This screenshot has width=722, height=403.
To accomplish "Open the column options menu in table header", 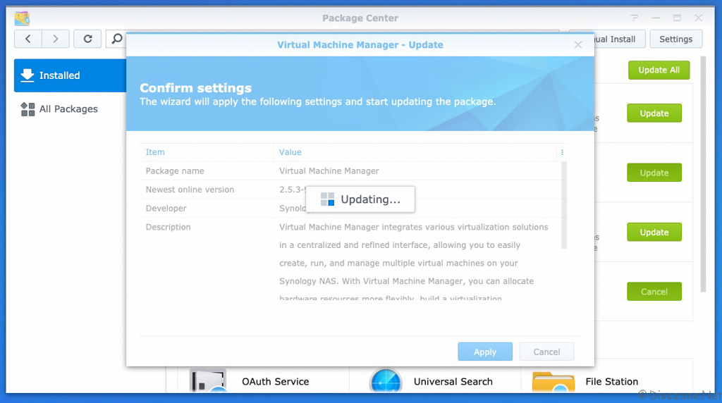I will tap(562, 152).
